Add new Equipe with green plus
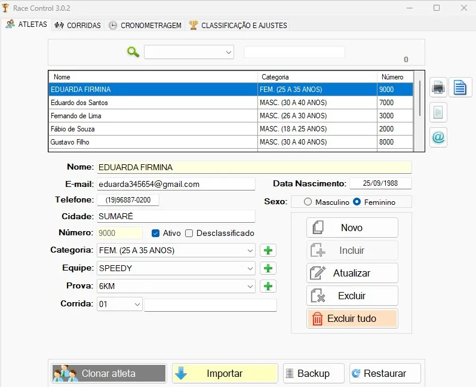The height and width of the screenshot is (387, 476). tap(268, 269)
